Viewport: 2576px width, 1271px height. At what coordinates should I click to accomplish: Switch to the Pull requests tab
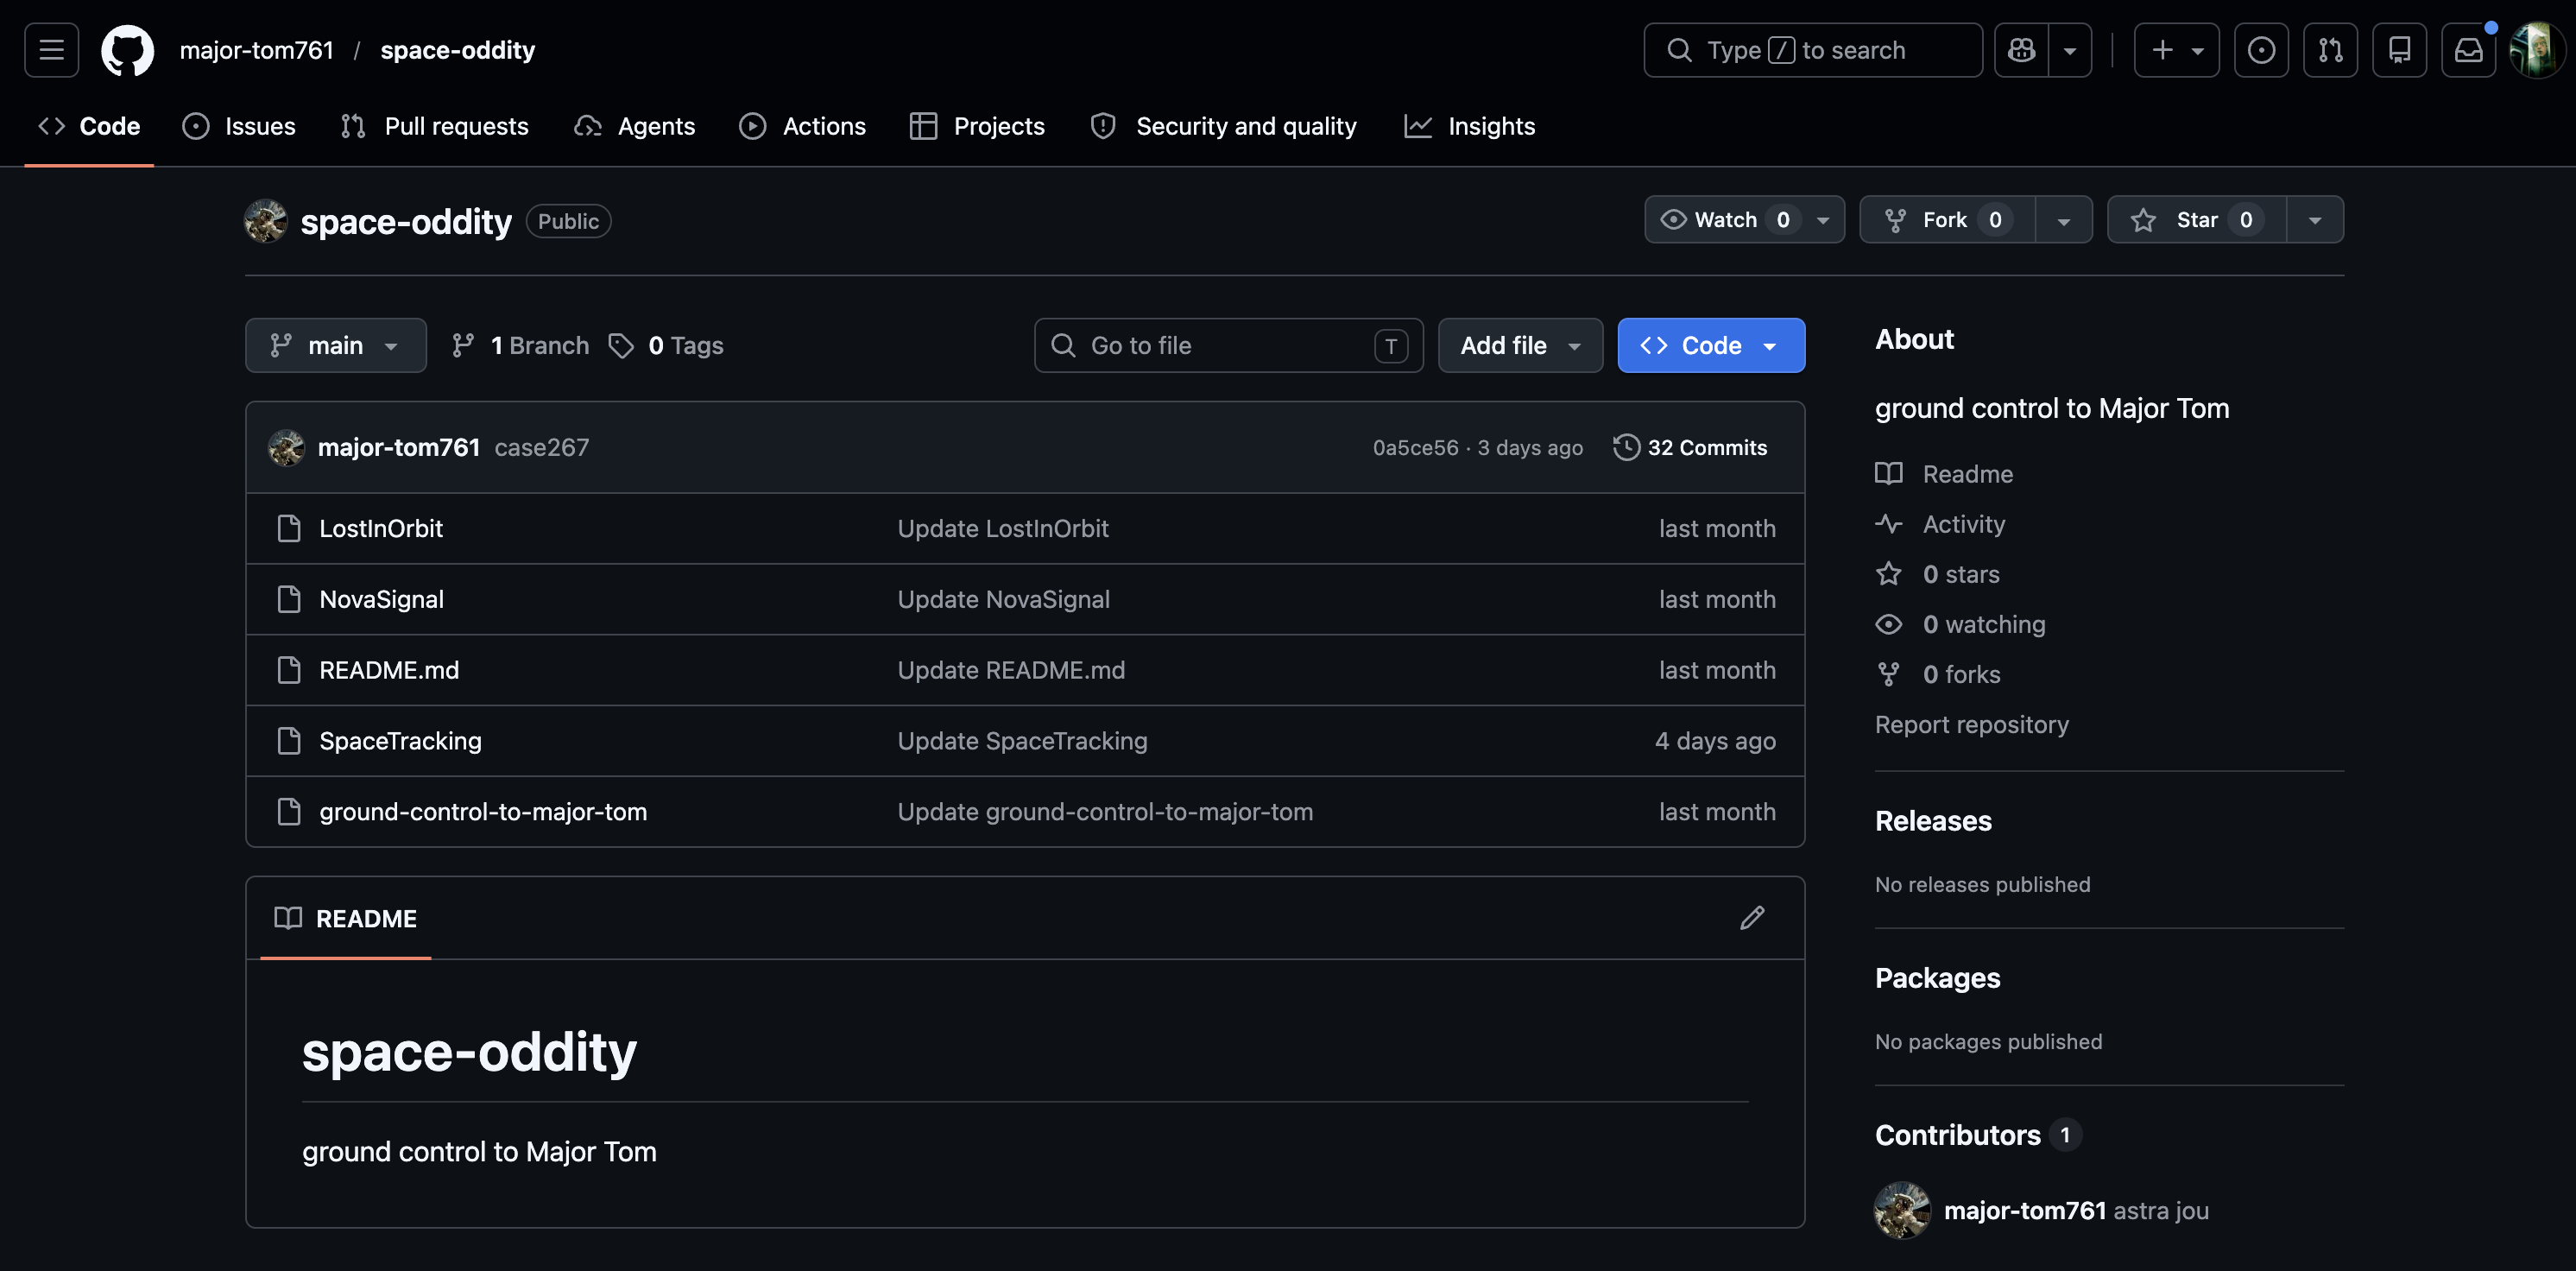[435, 126]
